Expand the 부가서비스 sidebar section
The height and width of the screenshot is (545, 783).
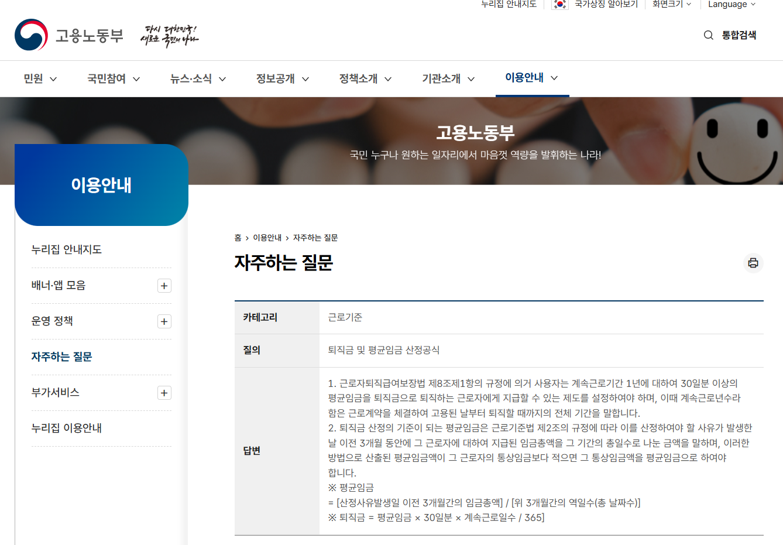[164, 393]
